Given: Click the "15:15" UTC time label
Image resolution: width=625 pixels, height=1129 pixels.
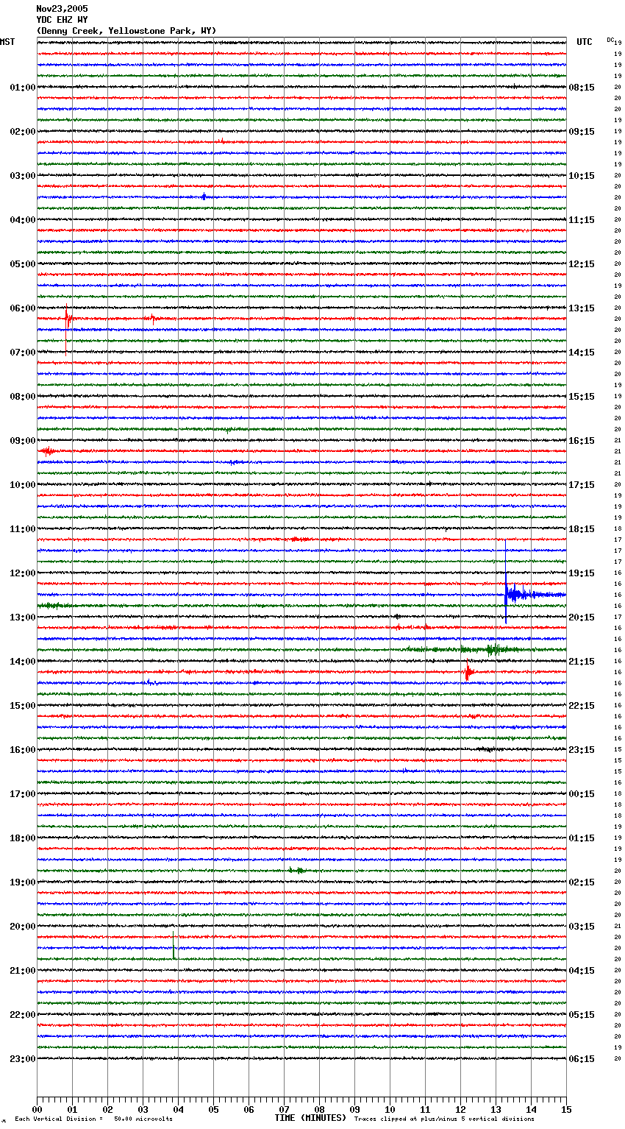Looking at the screenshot, I should (x=582, y=397).
